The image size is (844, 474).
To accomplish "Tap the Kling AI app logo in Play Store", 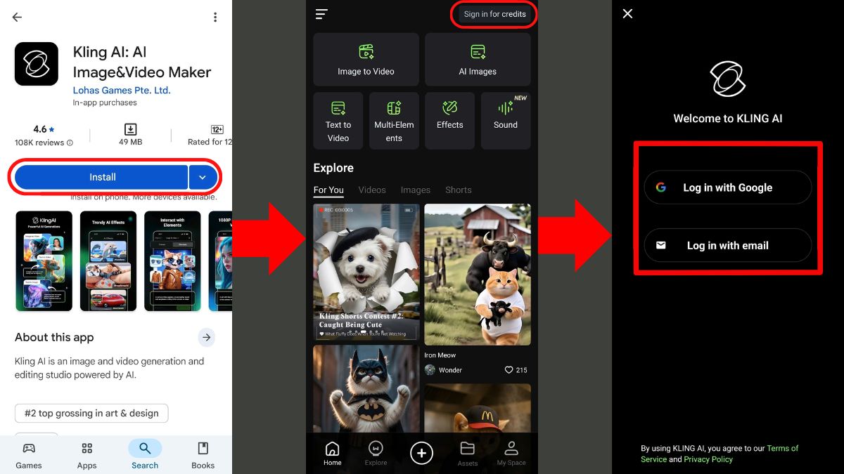I will tap(37, 64).
